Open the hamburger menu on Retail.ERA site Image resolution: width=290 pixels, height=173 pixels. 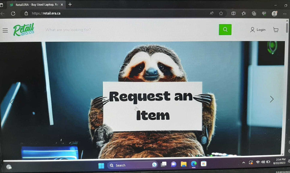[5, 30]
